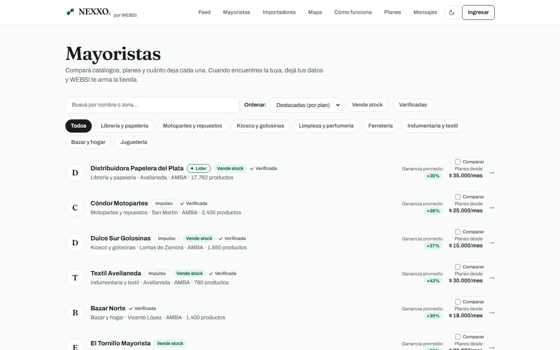Filter by Motopartes y repuestos

pyautogui.click(x=192, y=126)
